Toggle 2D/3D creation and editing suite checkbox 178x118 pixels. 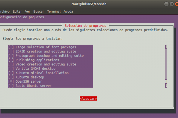(x=11, y=51)
